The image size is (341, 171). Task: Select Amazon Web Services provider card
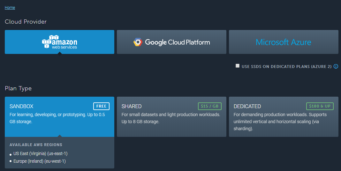point(59,42)
